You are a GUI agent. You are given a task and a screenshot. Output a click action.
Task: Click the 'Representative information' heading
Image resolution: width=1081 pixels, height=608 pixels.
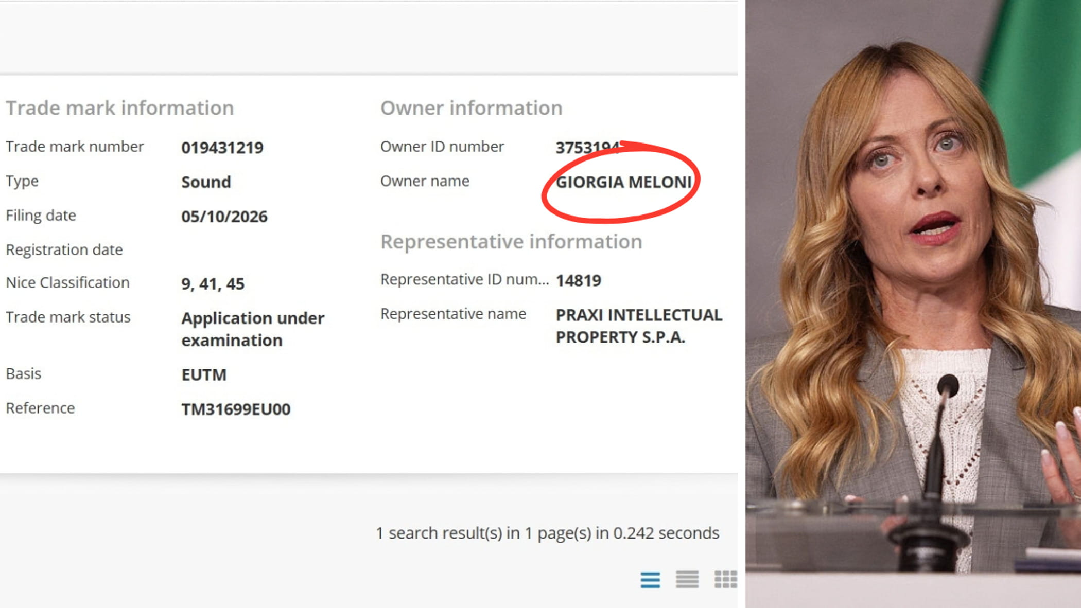pyautogui.click(x=511, y=242)
